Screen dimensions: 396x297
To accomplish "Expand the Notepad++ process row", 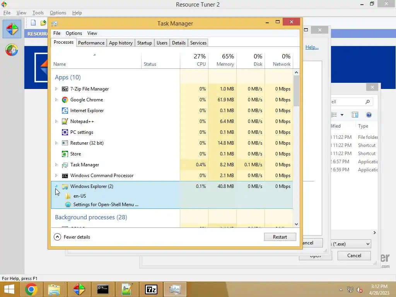I will [56, 121].
